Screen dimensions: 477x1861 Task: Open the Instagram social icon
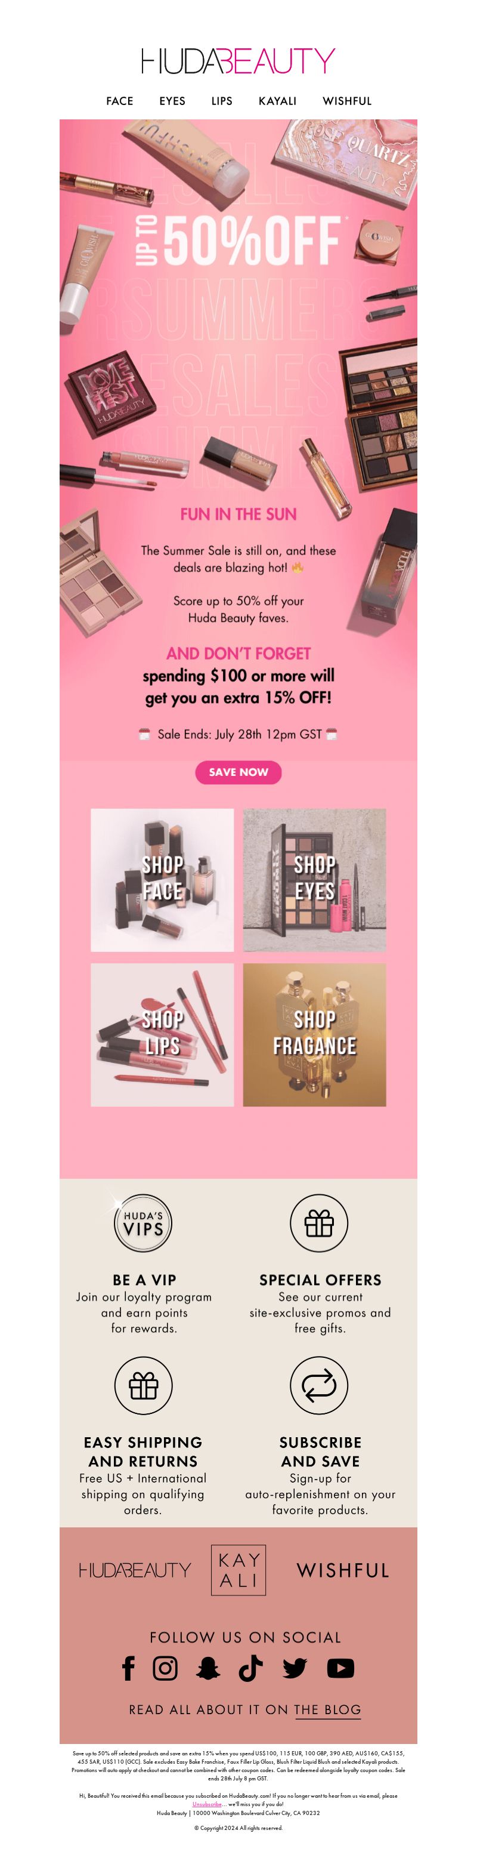tap(165, 1668)
